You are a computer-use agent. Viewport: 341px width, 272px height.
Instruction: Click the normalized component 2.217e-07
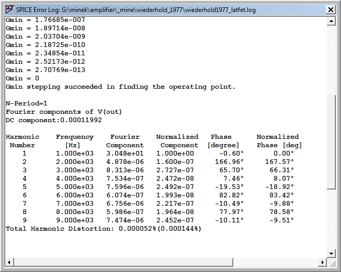(x=175, y=204)
